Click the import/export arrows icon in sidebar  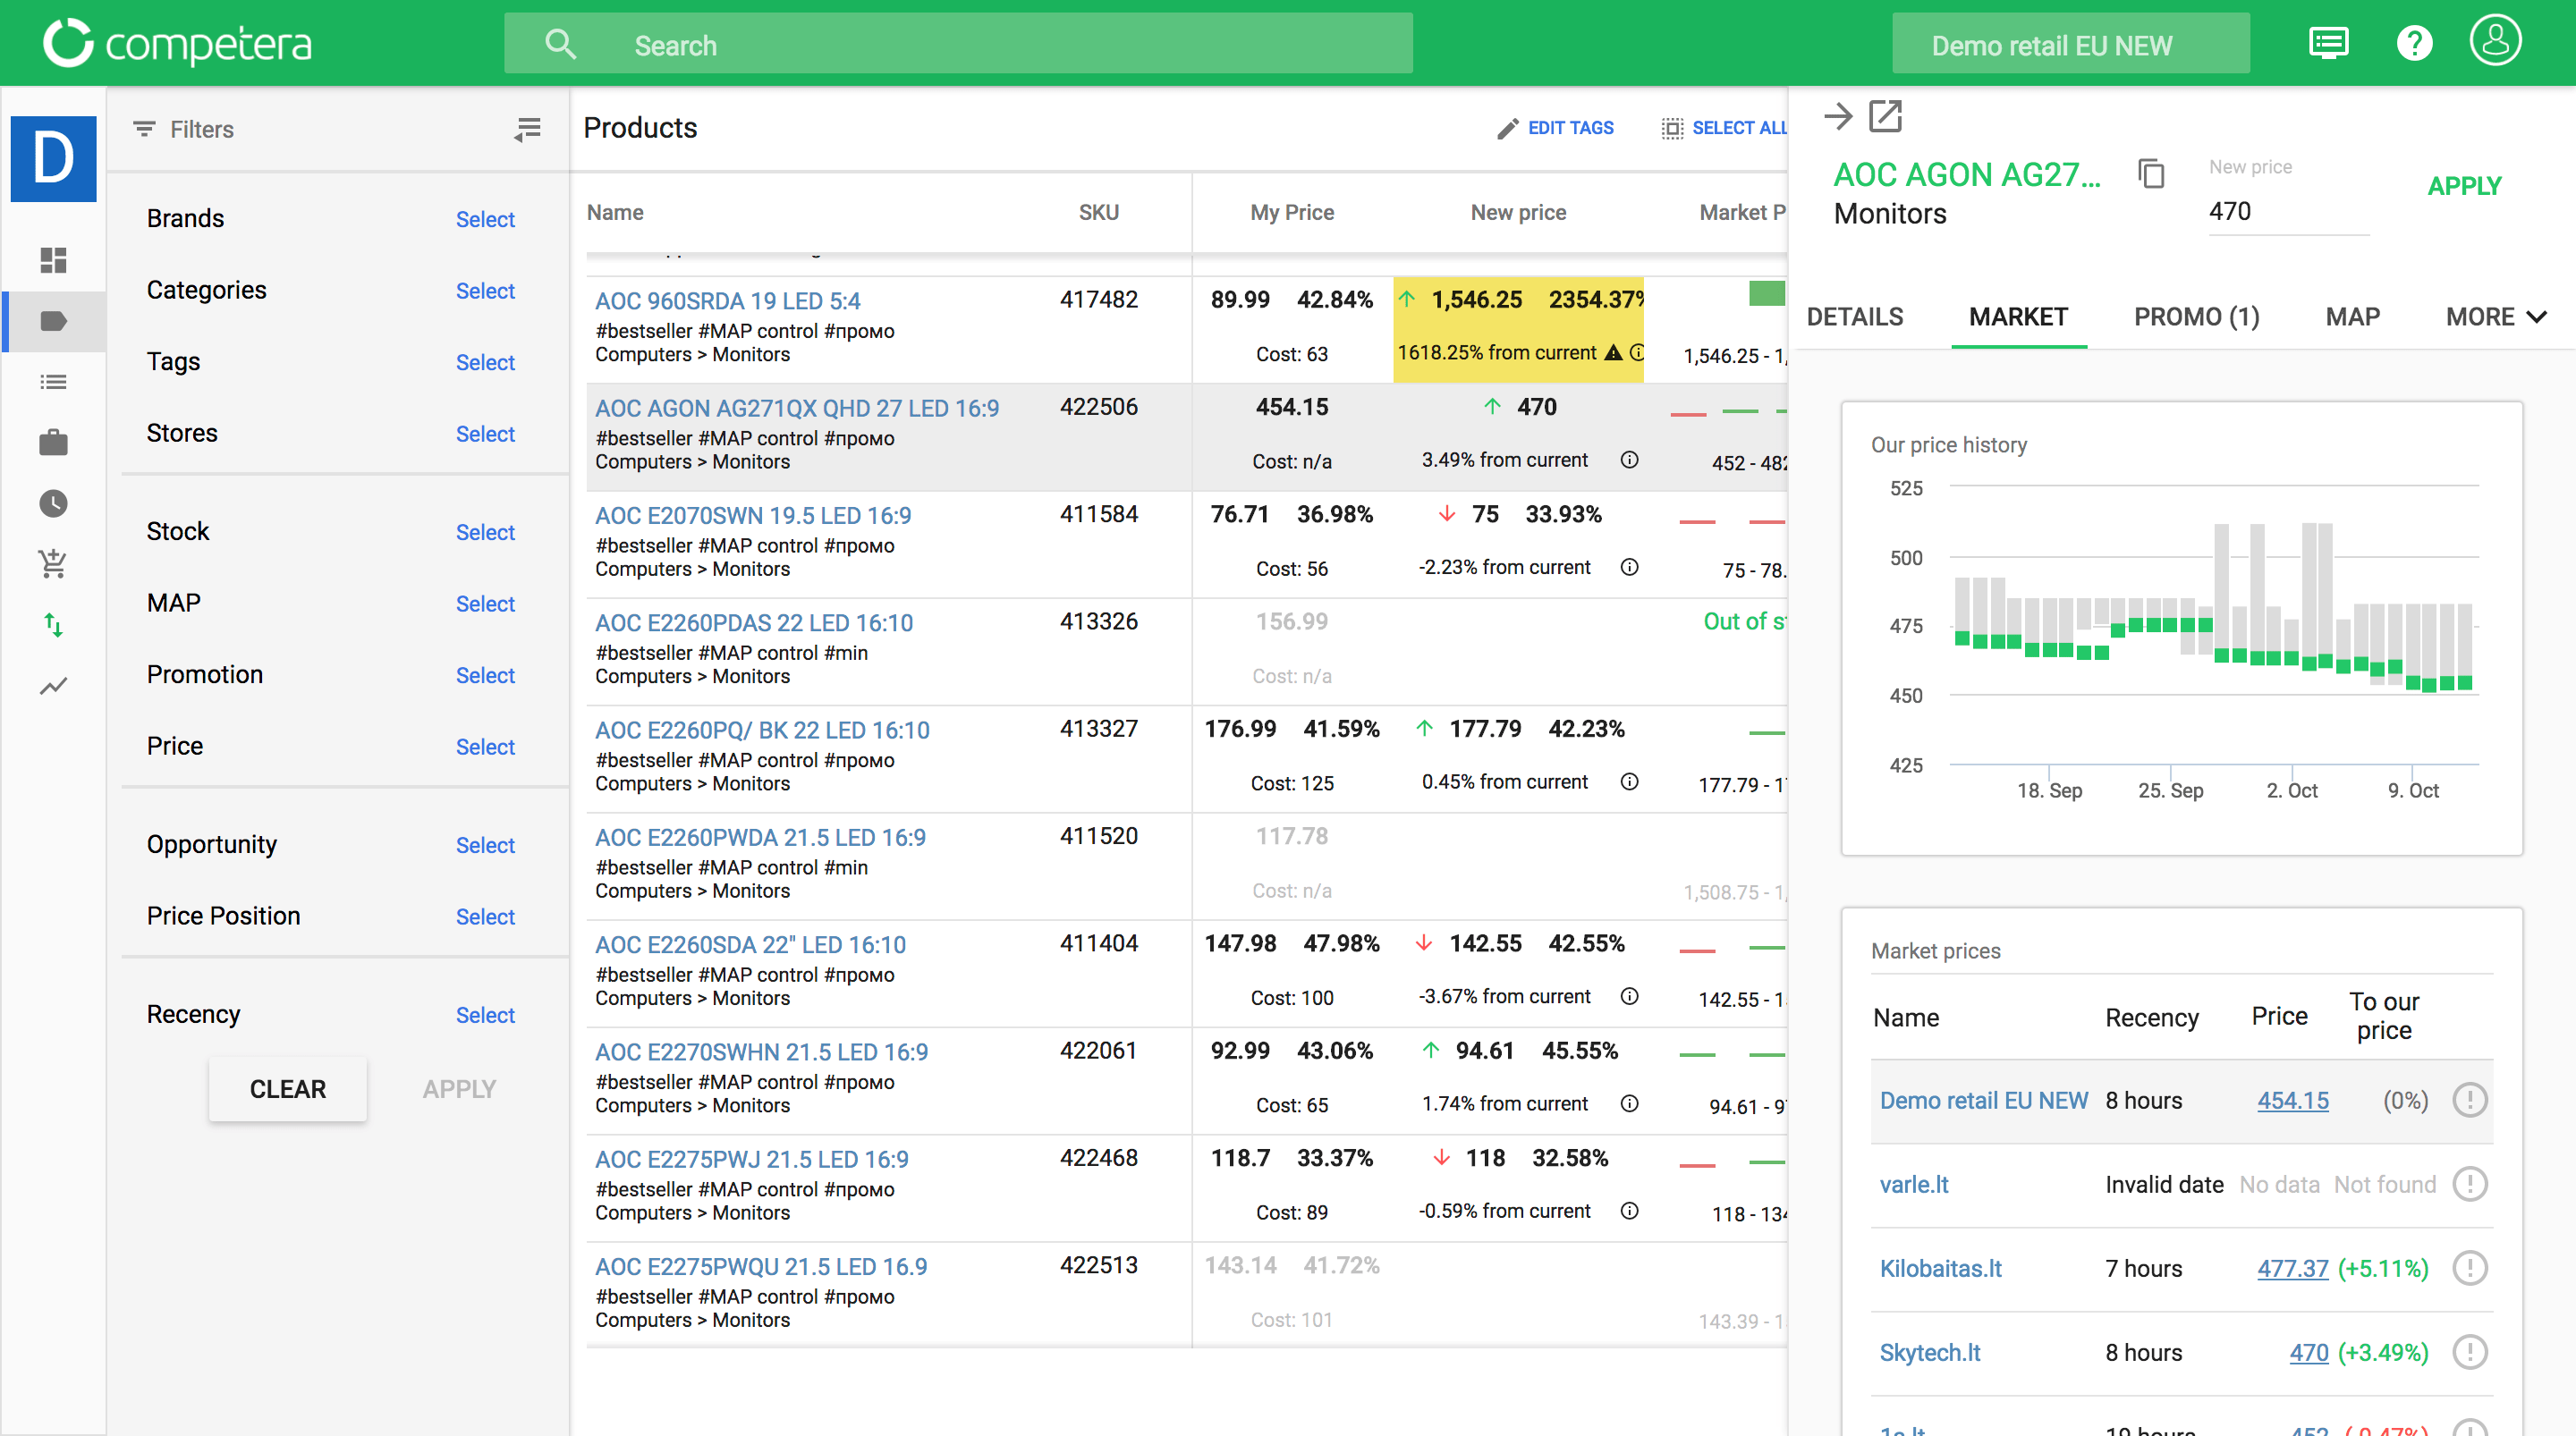52,625
